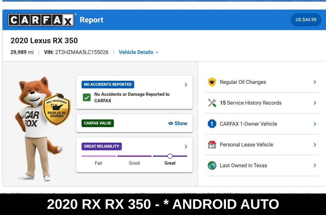Click the 29,989 mi mileage text
Image resolution: width=326 pixels, height=215 pixels.
22,52
